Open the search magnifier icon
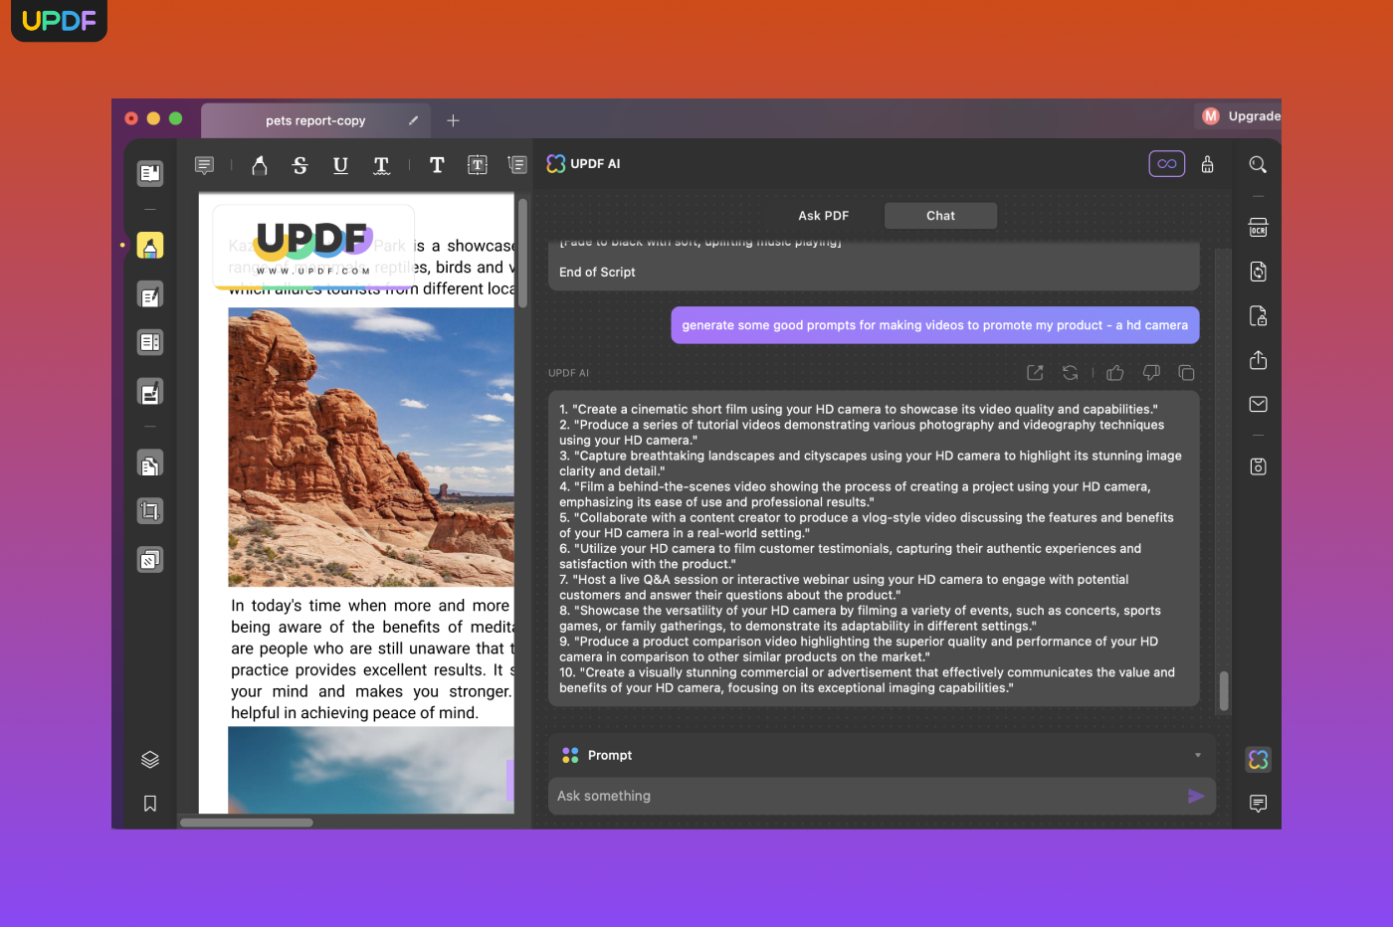 [1258, 164]
